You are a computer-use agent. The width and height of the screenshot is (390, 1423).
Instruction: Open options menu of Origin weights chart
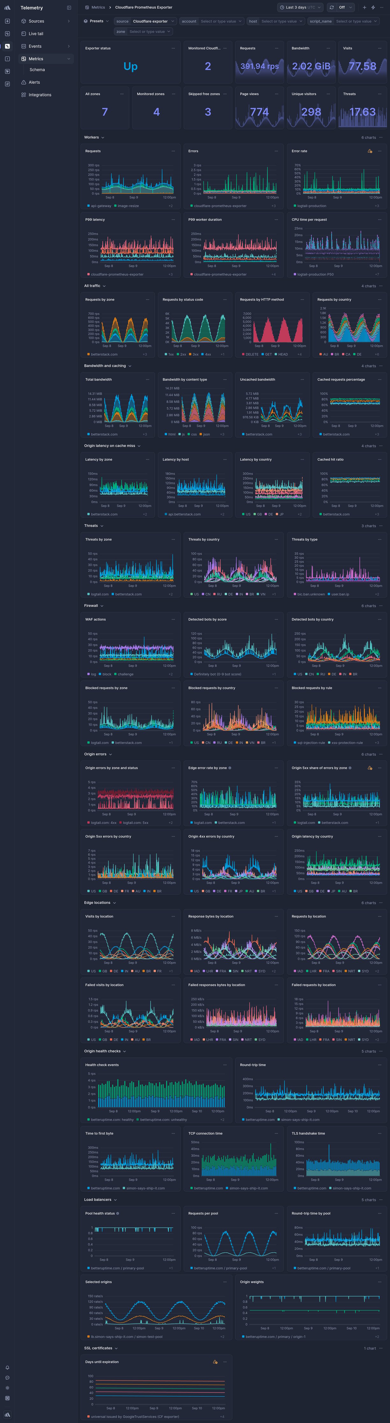tap(379, 1281)
